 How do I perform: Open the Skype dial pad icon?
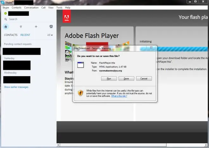tap(21, 27)
